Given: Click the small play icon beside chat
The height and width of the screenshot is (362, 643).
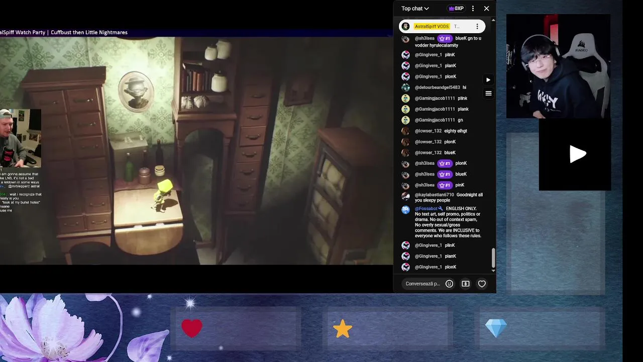Looking at the screenshot, I should pyautogui.click(x=488, y=79).
